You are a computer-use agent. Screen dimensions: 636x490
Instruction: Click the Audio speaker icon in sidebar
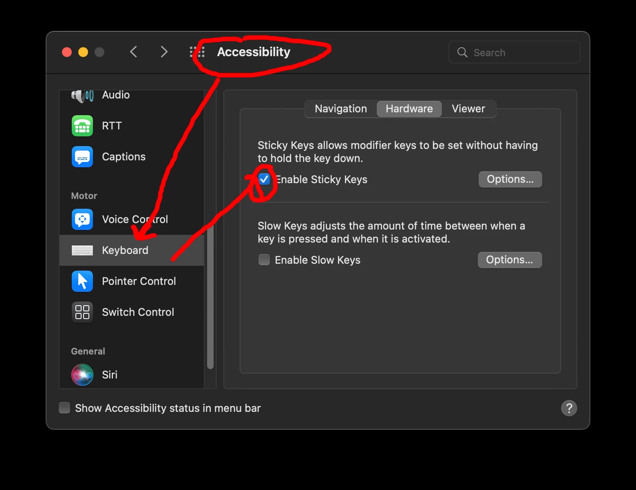(82, 96)
